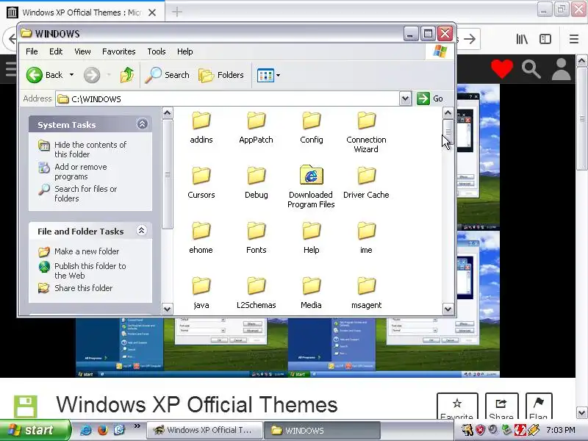Open the browser hamburger menu
The image size is (588, 441).
click(574, 39)
